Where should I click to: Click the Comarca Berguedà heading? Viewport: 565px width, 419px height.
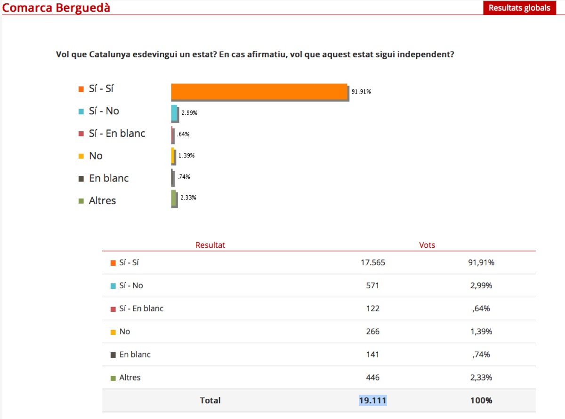click(x=56, y=8)
